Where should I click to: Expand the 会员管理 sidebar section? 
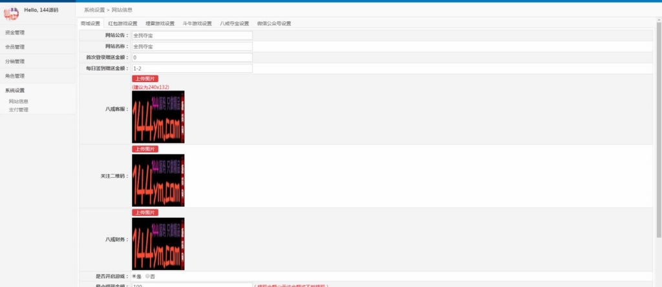[x=15, y=47]
